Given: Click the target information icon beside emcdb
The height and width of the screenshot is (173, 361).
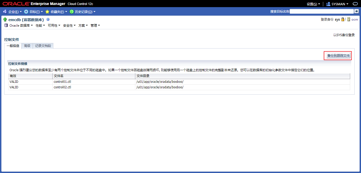Looking at the screenshot, I should 48,20.
